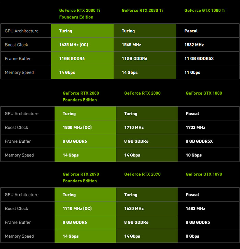
Task: Click the GeForce RTX 2070 Founders Edition header
Action: pyautogui.click(x=81, y=177)
